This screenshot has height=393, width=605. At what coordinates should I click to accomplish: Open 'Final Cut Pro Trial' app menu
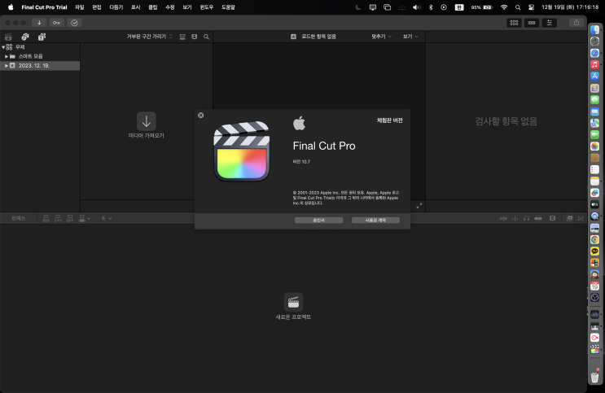point(44,7)
